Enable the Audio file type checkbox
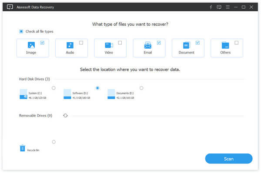This screenshot has width=261, height=173. click(x=81, y=43)
